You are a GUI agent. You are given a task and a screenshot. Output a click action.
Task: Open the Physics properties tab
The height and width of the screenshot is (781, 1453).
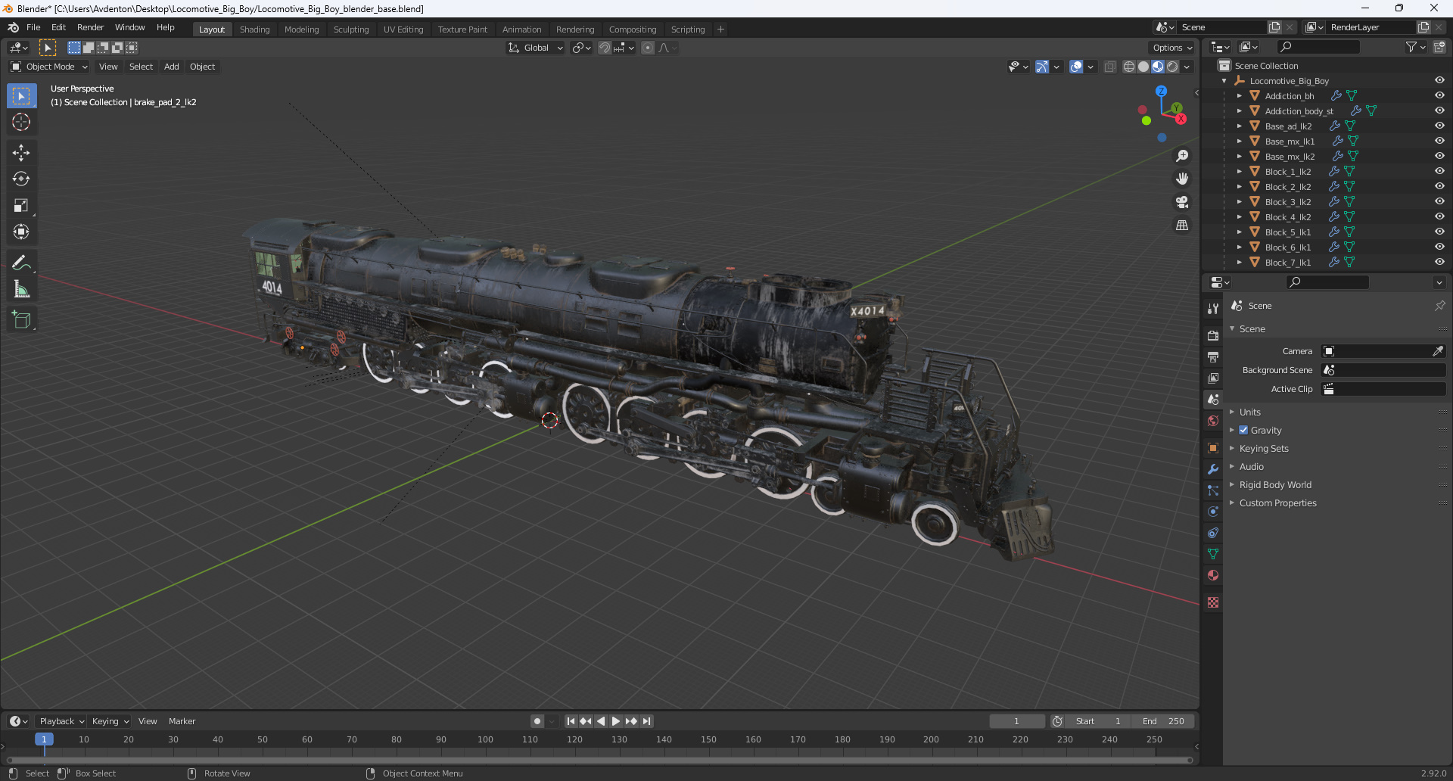(1213, 512)
